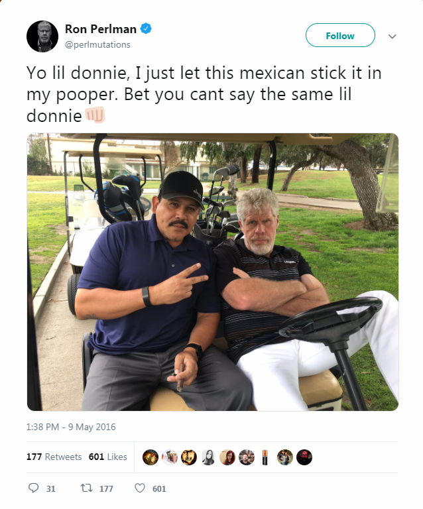The height and width of the screenshot is (509, 423).
Task: Click the last dark red liker avatar
Action: point(304,457)
